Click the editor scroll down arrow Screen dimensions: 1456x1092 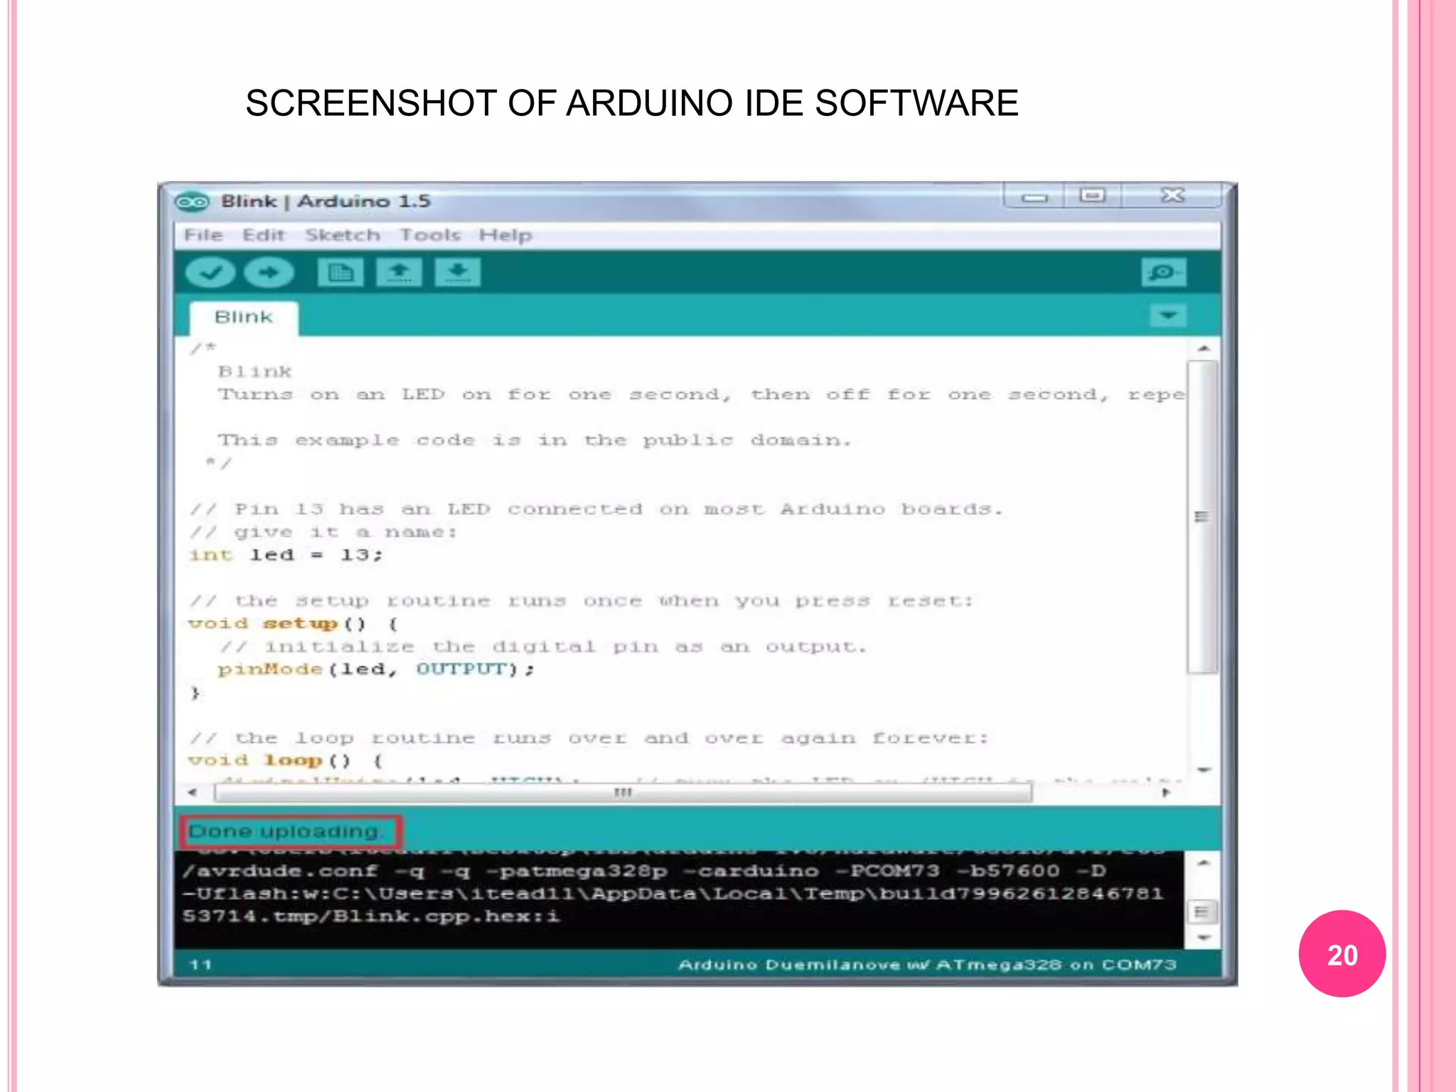[1203, 770]
